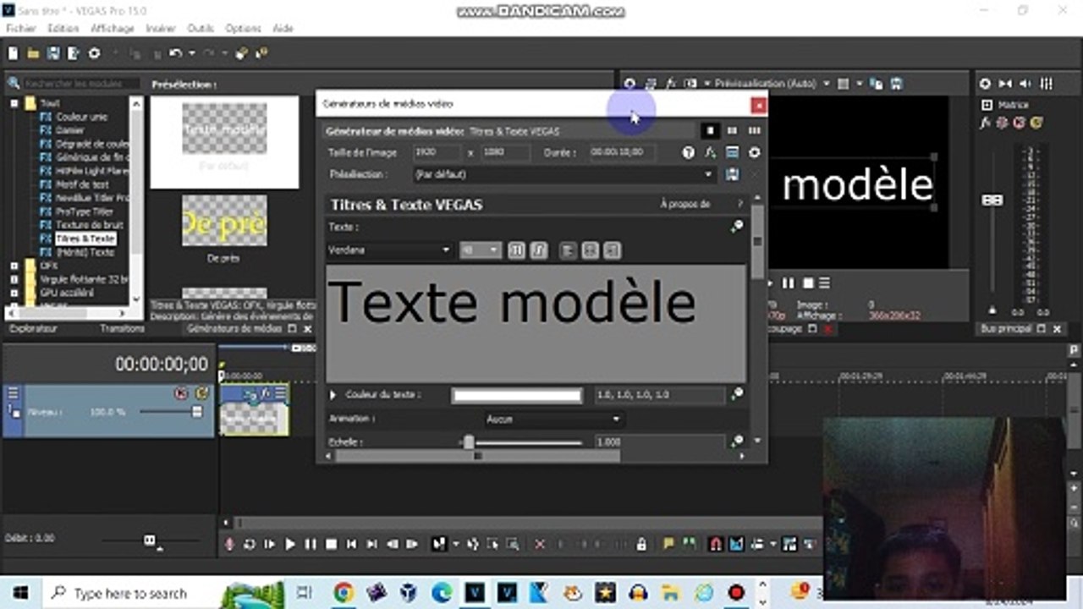Select ProType Titler in the generator list
The width and height of the screenshot is (1083, 609).
pyautogui.click(x=85, y=211)
